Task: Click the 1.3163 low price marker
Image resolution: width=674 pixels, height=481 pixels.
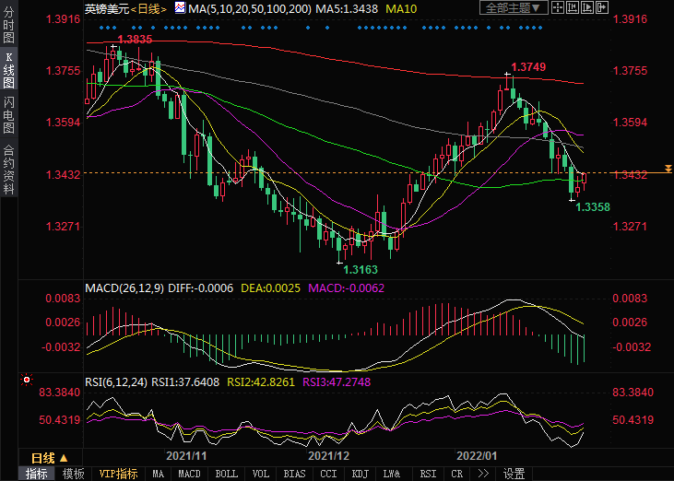Action: tap(359, 269)
